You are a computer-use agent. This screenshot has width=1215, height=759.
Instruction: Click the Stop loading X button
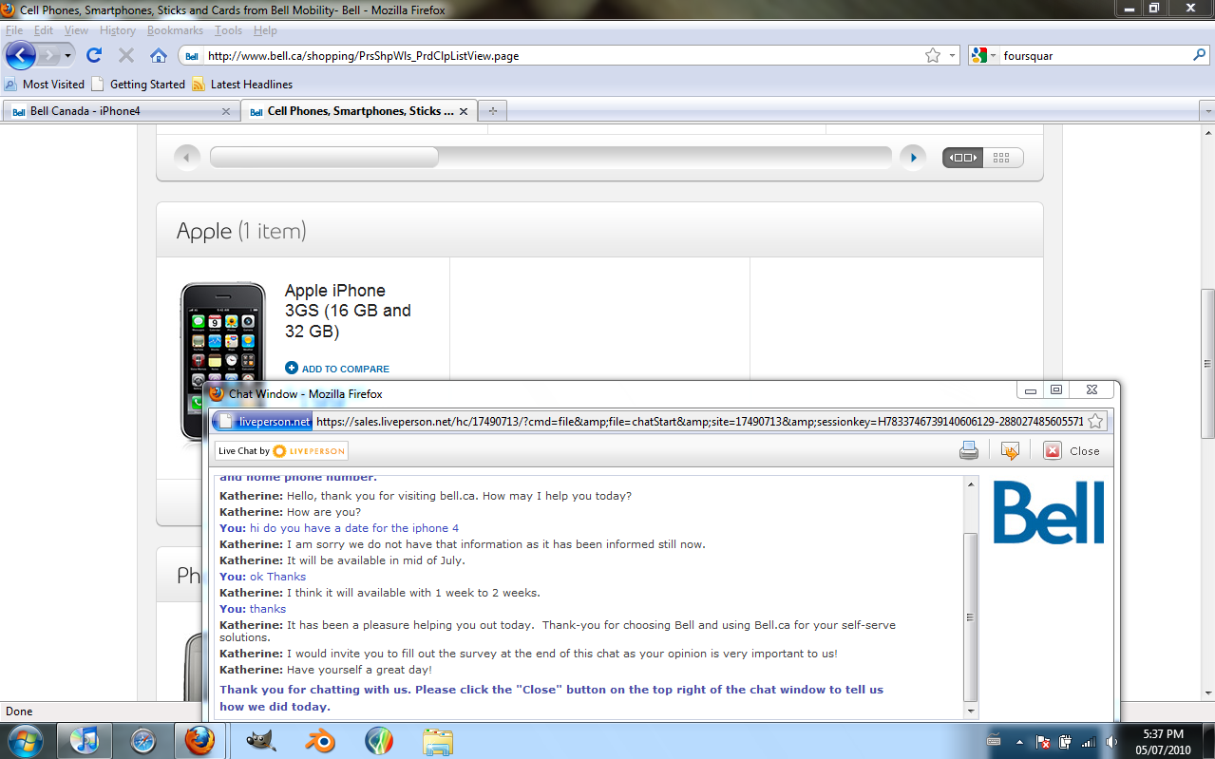pyautogui.click(x=125, y=55)
